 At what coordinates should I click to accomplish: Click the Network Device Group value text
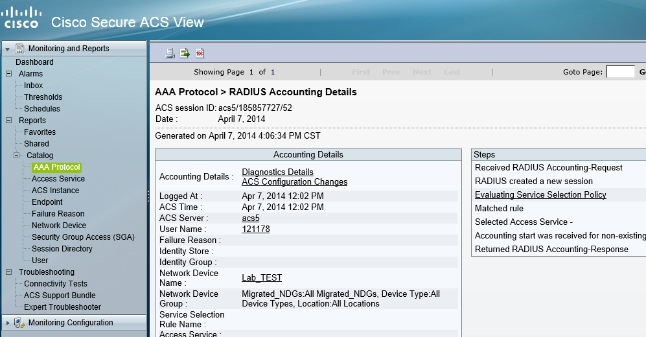341,299
